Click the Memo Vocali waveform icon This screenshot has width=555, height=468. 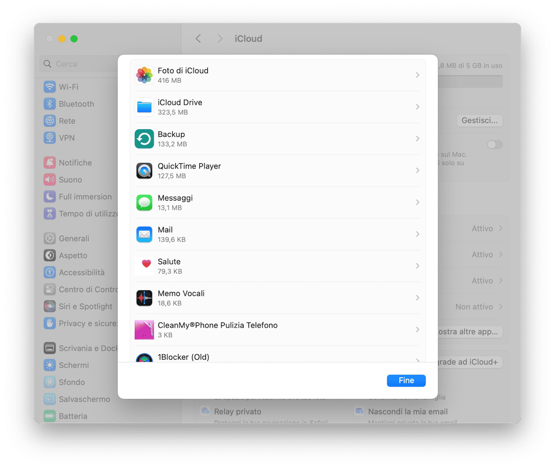pyautogui.click(x=144, y=298)
